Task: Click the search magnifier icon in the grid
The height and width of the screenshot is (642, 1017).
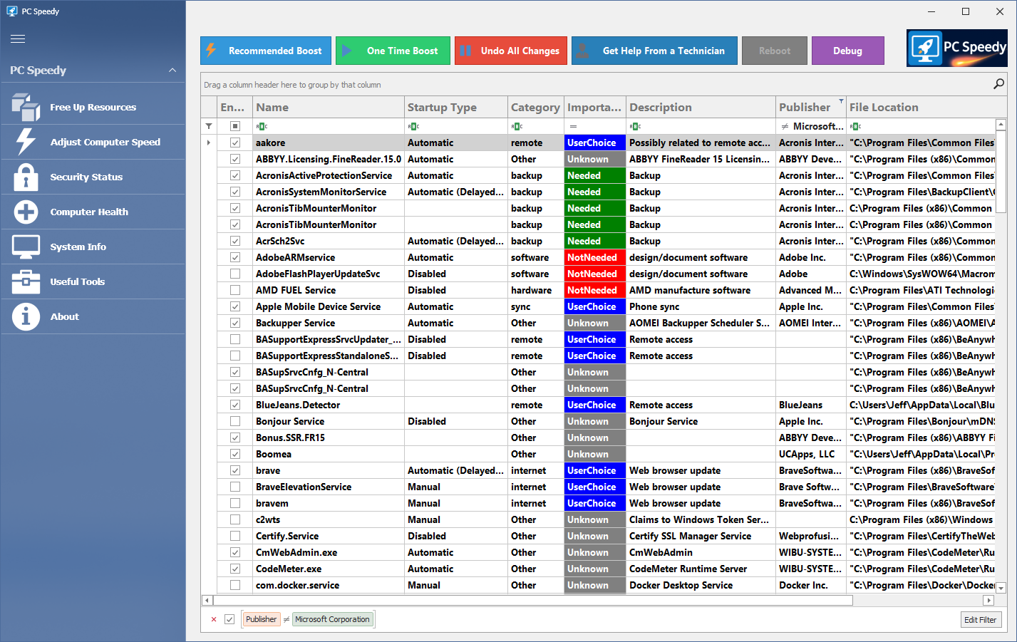Action: tap(998, 84)
